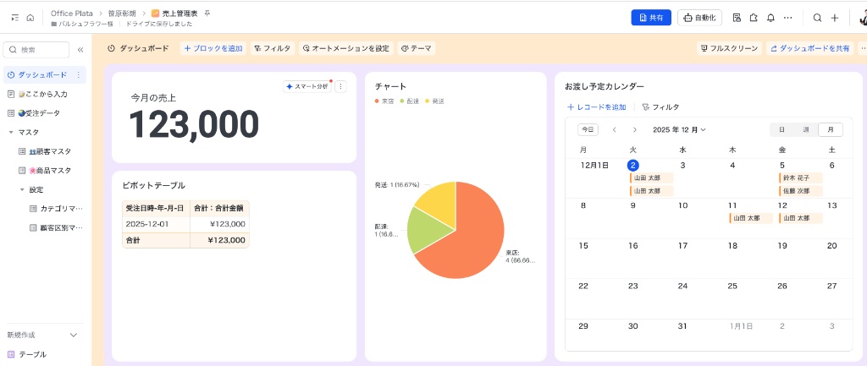Open 顧客マスタ table

click(x=49, y=151)
